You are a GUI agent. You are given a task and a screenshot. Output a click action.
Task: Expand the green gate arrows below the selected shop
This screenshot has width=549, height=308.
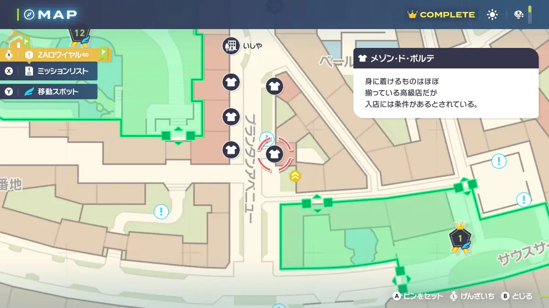(317, 203)
